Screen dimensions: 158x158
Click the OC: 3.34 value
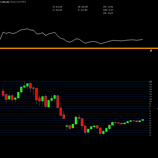click(108, 7)
